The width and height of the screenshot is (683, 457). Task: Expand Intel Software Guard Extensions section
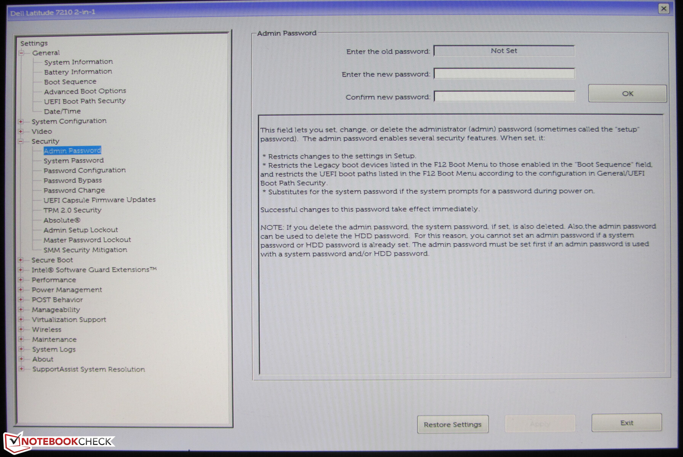click(x=21, y=270)
